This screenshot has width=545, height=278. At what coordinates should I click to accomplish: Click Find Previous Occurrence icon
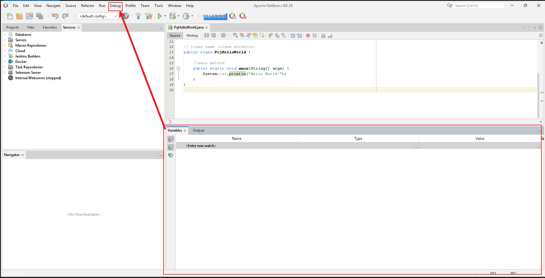coord(242,36)
